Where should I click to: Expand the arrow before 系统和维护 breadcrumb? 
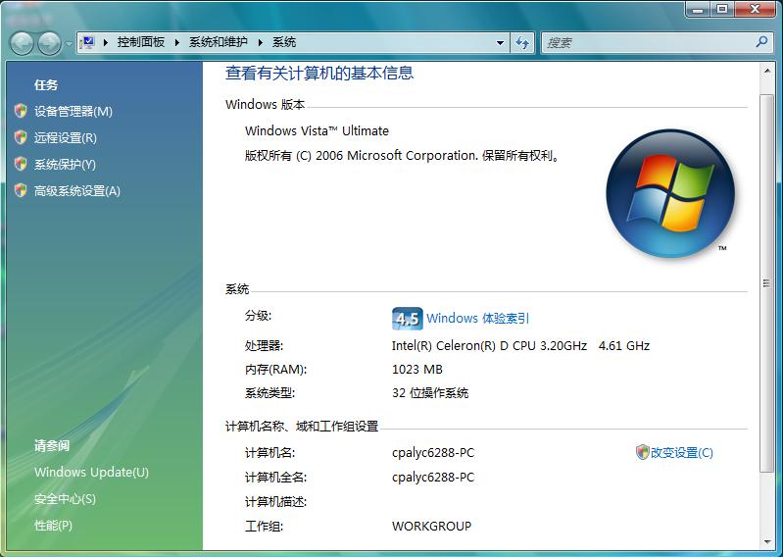point(176,43)
